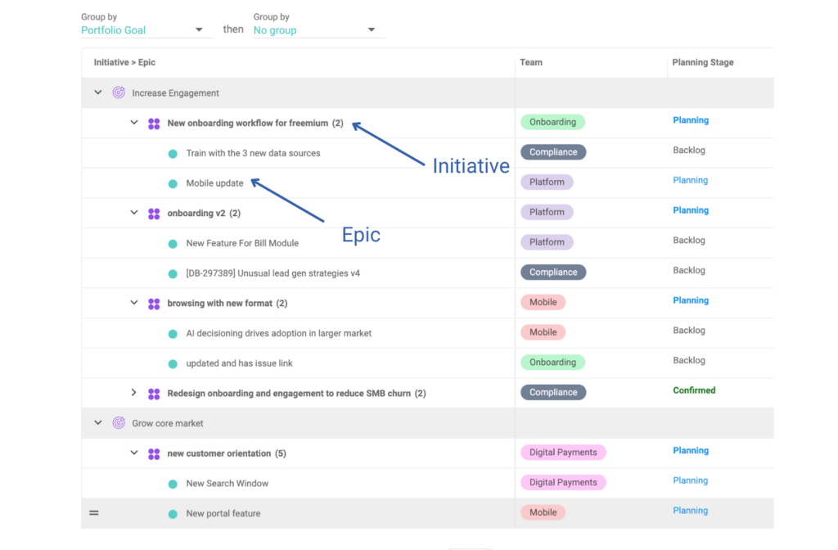This screenshot has height=550, width=838.
Task: Grab the drag handle on New portal feature row
Action: coord(94,513)
